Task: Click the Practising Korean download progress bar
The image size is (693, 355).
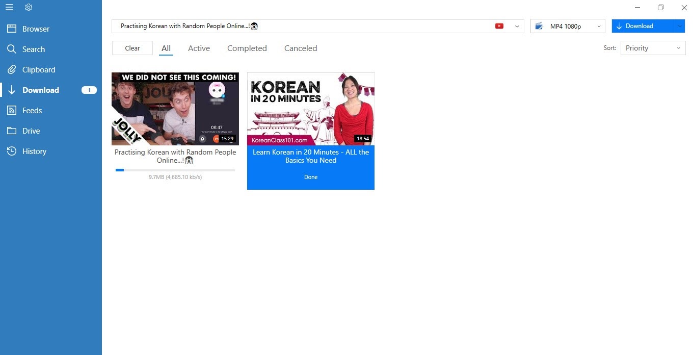Action: [175, 170]
